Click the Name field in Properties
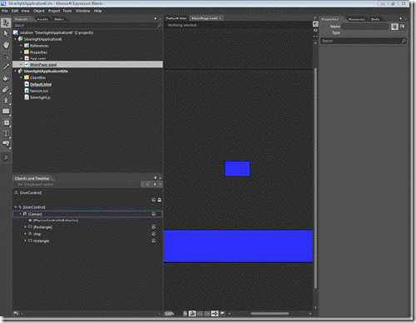The image size is (416, 323). point(365,27)
